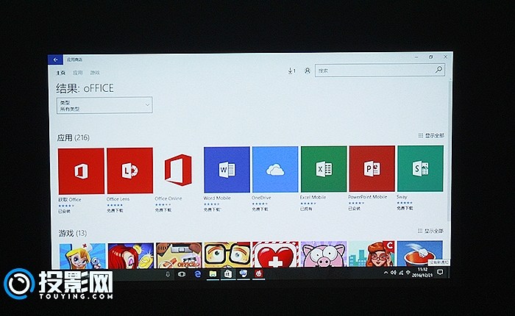Switch the 中 input method indicator
This screenshot has height=316, width=515.
coord(408,272)
